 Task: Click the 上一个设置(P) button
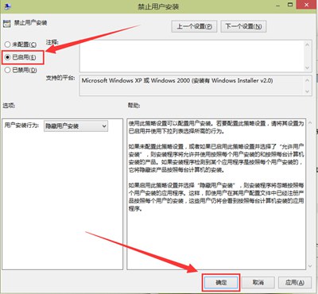[x=194, y=26]
